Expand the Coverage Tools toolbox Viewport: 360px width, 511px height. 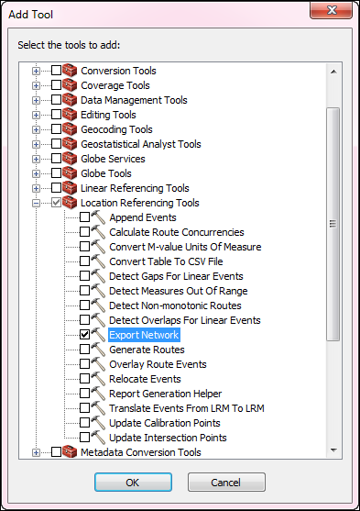pos(36,85)
